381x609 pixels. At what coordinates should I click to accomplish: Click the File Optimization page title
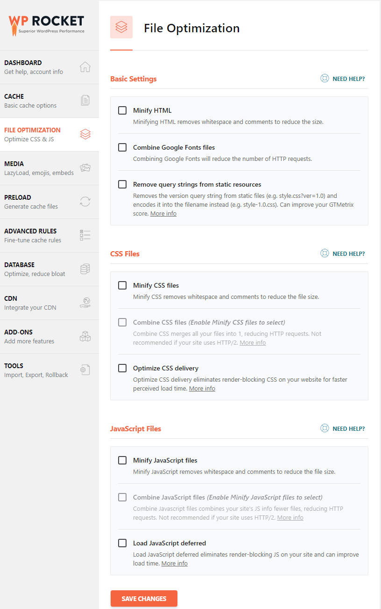(x=192, y=28)
